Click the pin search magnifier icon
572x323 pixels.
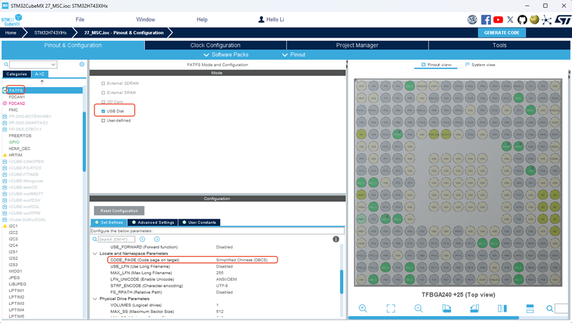pos(550,308)
